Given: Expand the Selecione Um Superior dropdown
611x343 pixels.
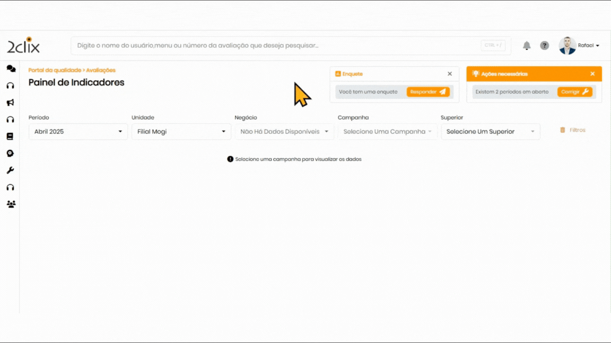Looking at the screenshot, I should pos(490,132).
